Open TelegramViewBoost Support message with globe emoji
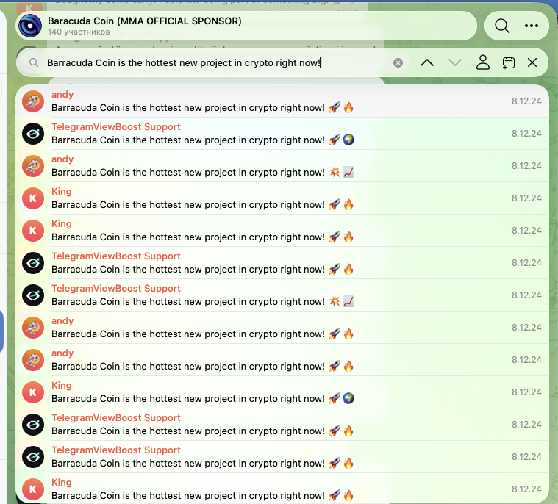 [x=282, y=134]
